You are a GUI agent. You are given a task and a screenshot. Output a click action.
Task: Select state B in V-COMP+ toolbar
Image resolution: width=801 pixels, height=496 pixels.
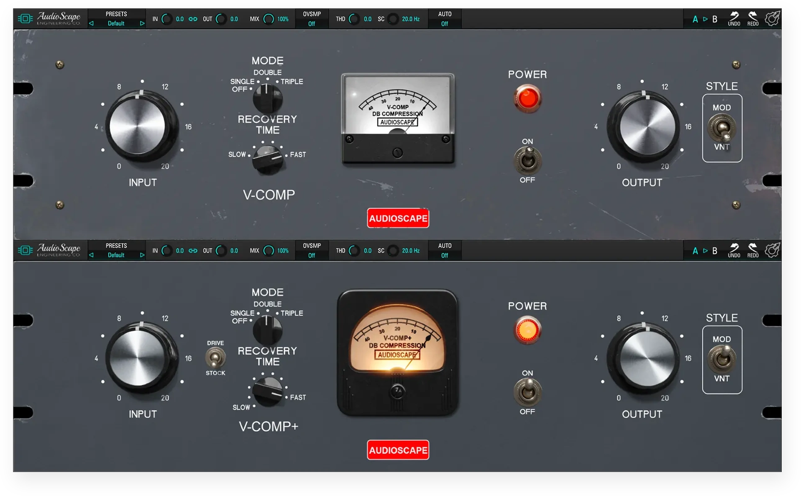715,251
